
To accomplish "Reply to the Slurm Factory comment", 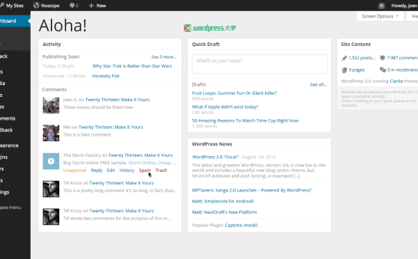I will coord(97,171).
